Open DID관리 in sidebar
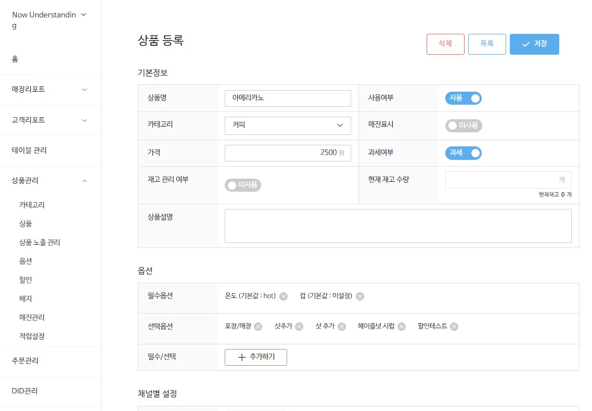Image resolution: width=592 pixels, height=411 pixels. [24, 391]
